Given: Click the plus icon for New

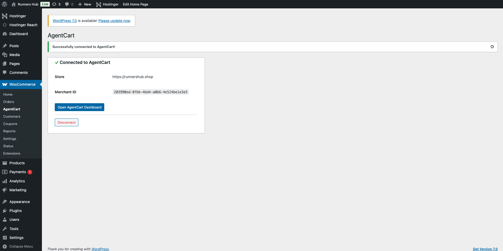Looking at the screenshot, I should click(80, 4).
